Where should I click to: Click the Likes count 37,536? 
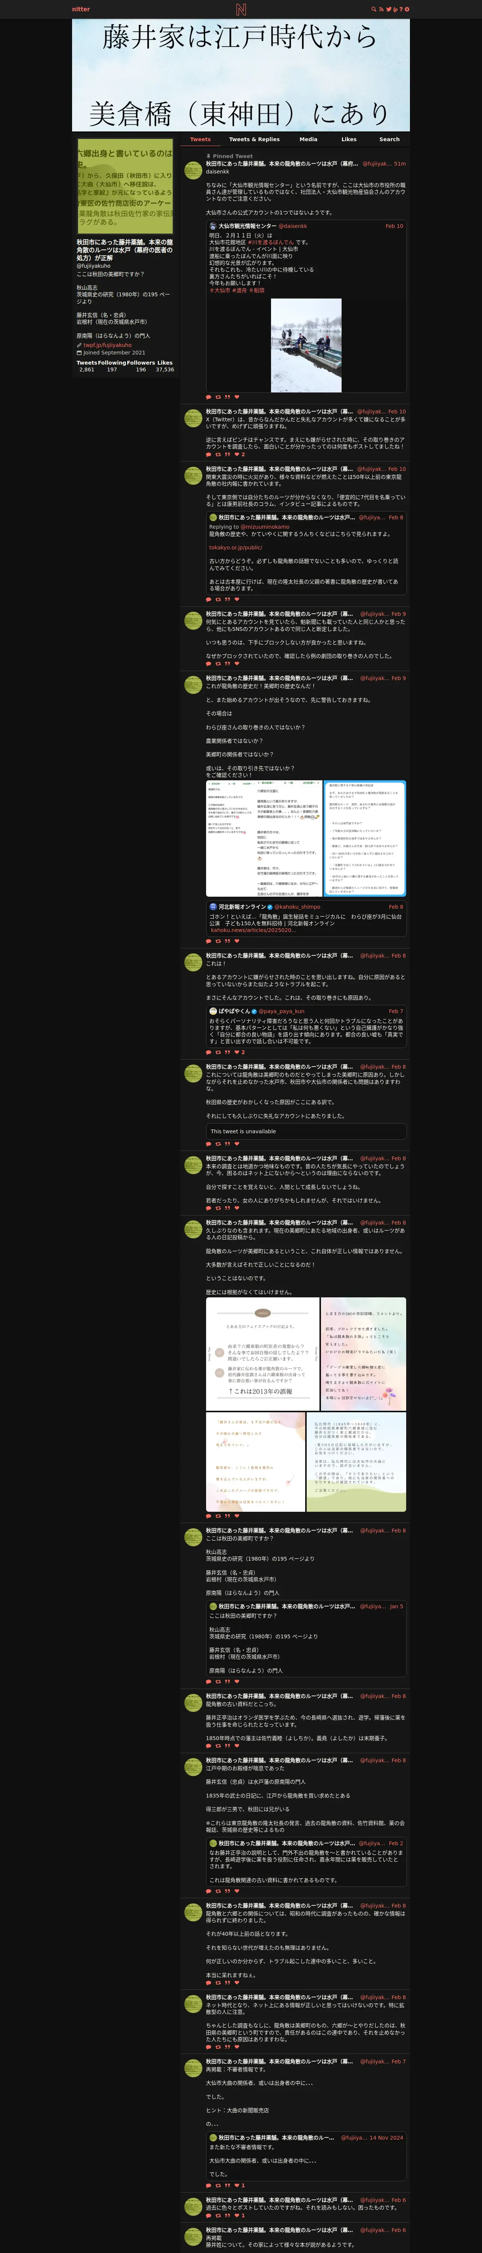pos(164,369)
